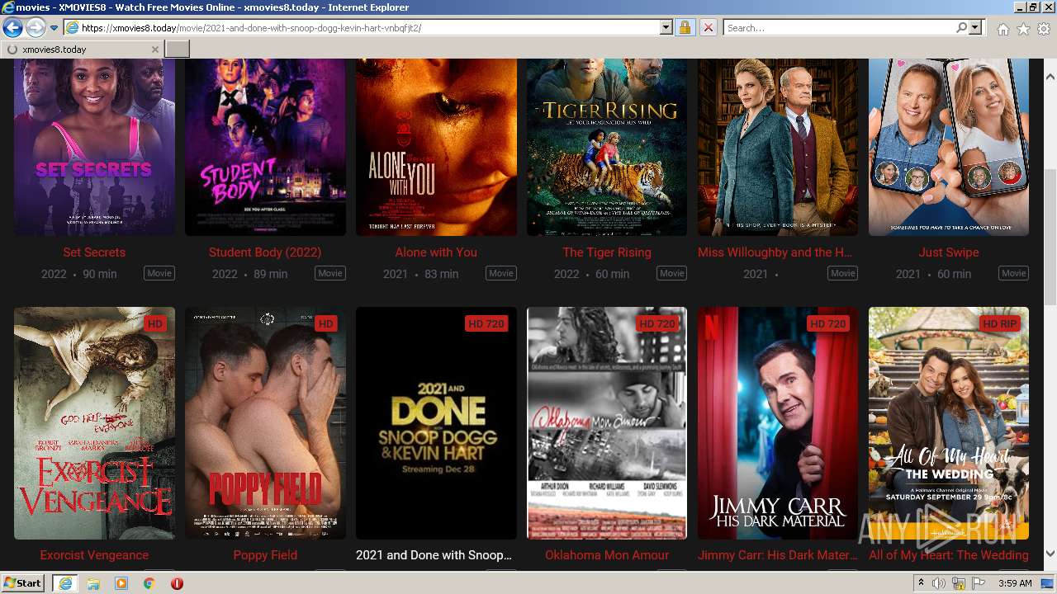
Task: Close the xmovies8.today tab
Action: pos(154,49)
